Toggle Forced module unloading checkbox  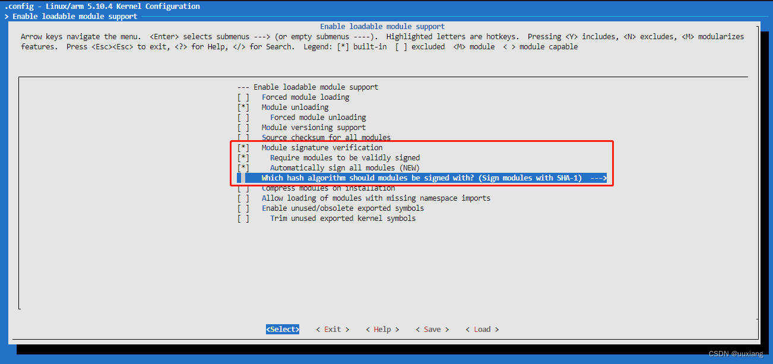click(x=243, y=118)
